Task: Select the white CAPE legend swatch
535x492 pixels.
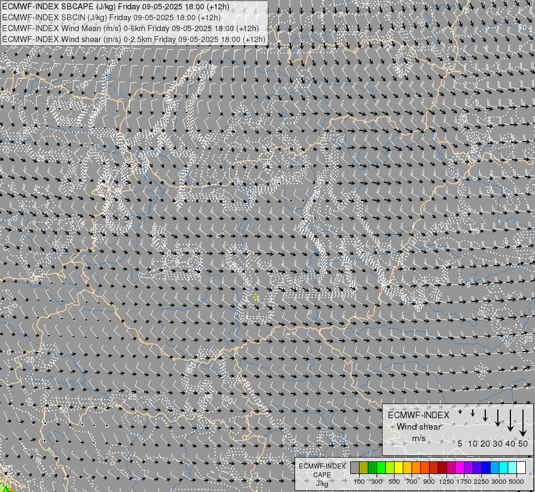Action: click(521, 467)
